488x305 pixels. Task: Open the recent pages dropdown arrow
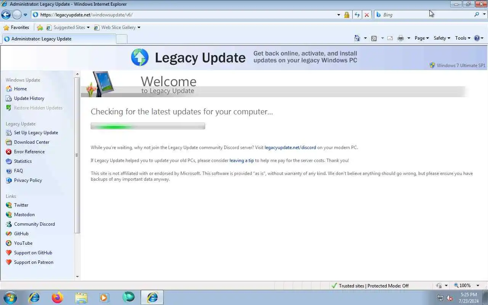[25, 15]
